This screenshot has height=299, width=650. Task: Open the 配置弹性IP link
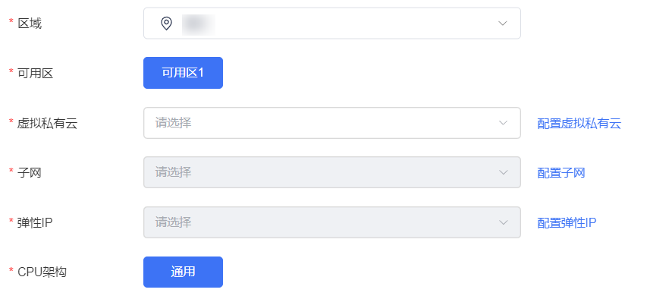tap(567, 222)
